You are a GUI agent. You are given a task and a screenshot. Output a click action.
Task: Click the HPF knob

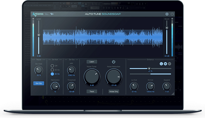tap(71, 70)
